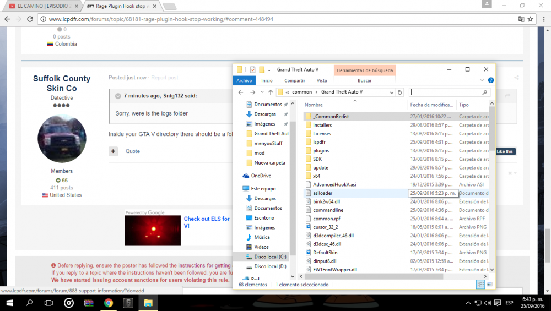Open taskbar search
Viewport: 551px width, 311px height.
(x=29, y=303)
